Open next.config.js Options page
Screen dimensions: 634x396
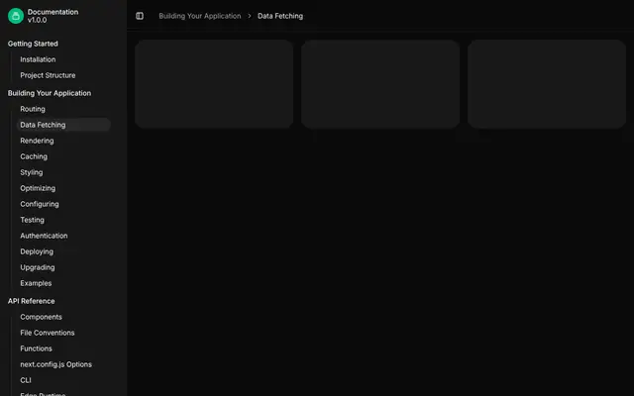pos(55,364)
